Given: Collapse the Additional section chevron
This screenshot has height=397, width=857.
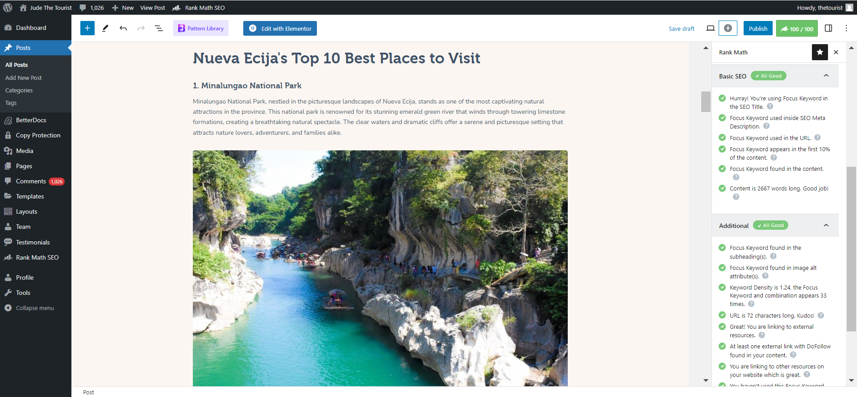Looking at the screenshot, I should [826, 225].
